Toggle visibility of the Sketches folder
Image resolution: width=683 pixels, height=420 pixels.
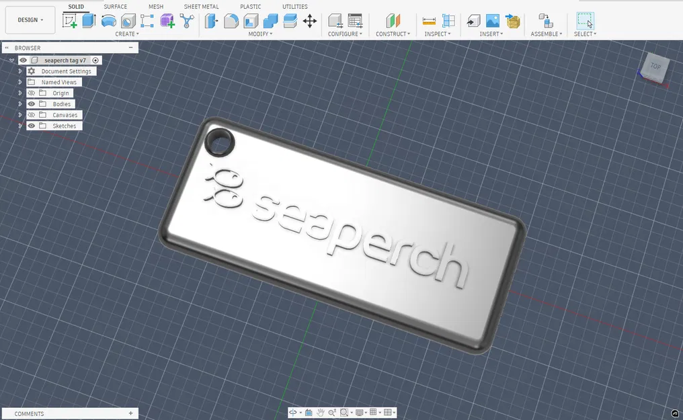[x=31, y=126]
